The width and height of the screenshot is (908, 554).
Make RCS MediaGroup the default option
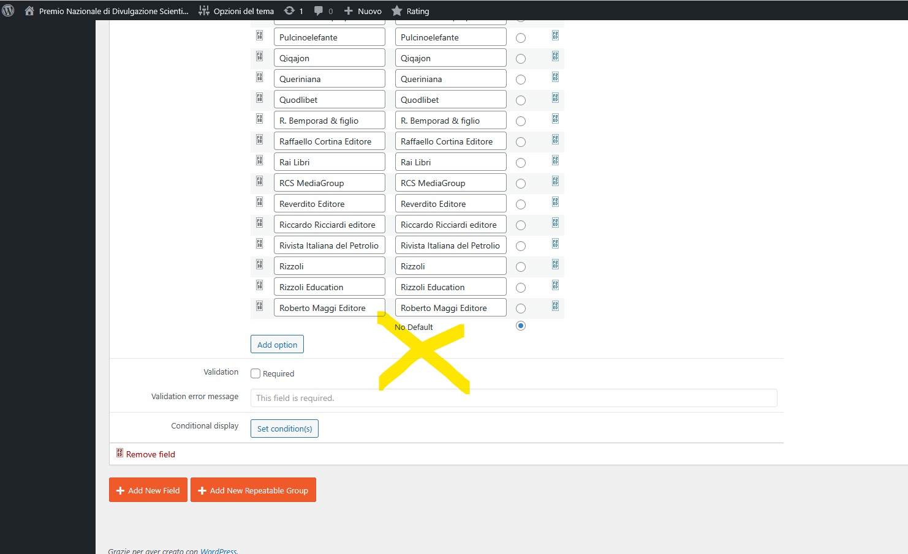[521, 184]
